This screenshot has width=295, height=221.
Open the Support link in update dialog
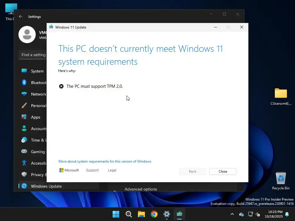[92, 170]
